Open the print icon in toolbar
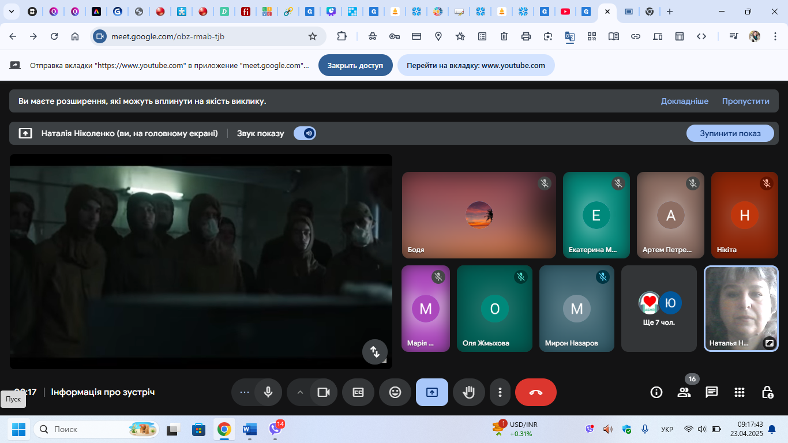The height and width of the screenshot is (443, 788). point(526,36)
